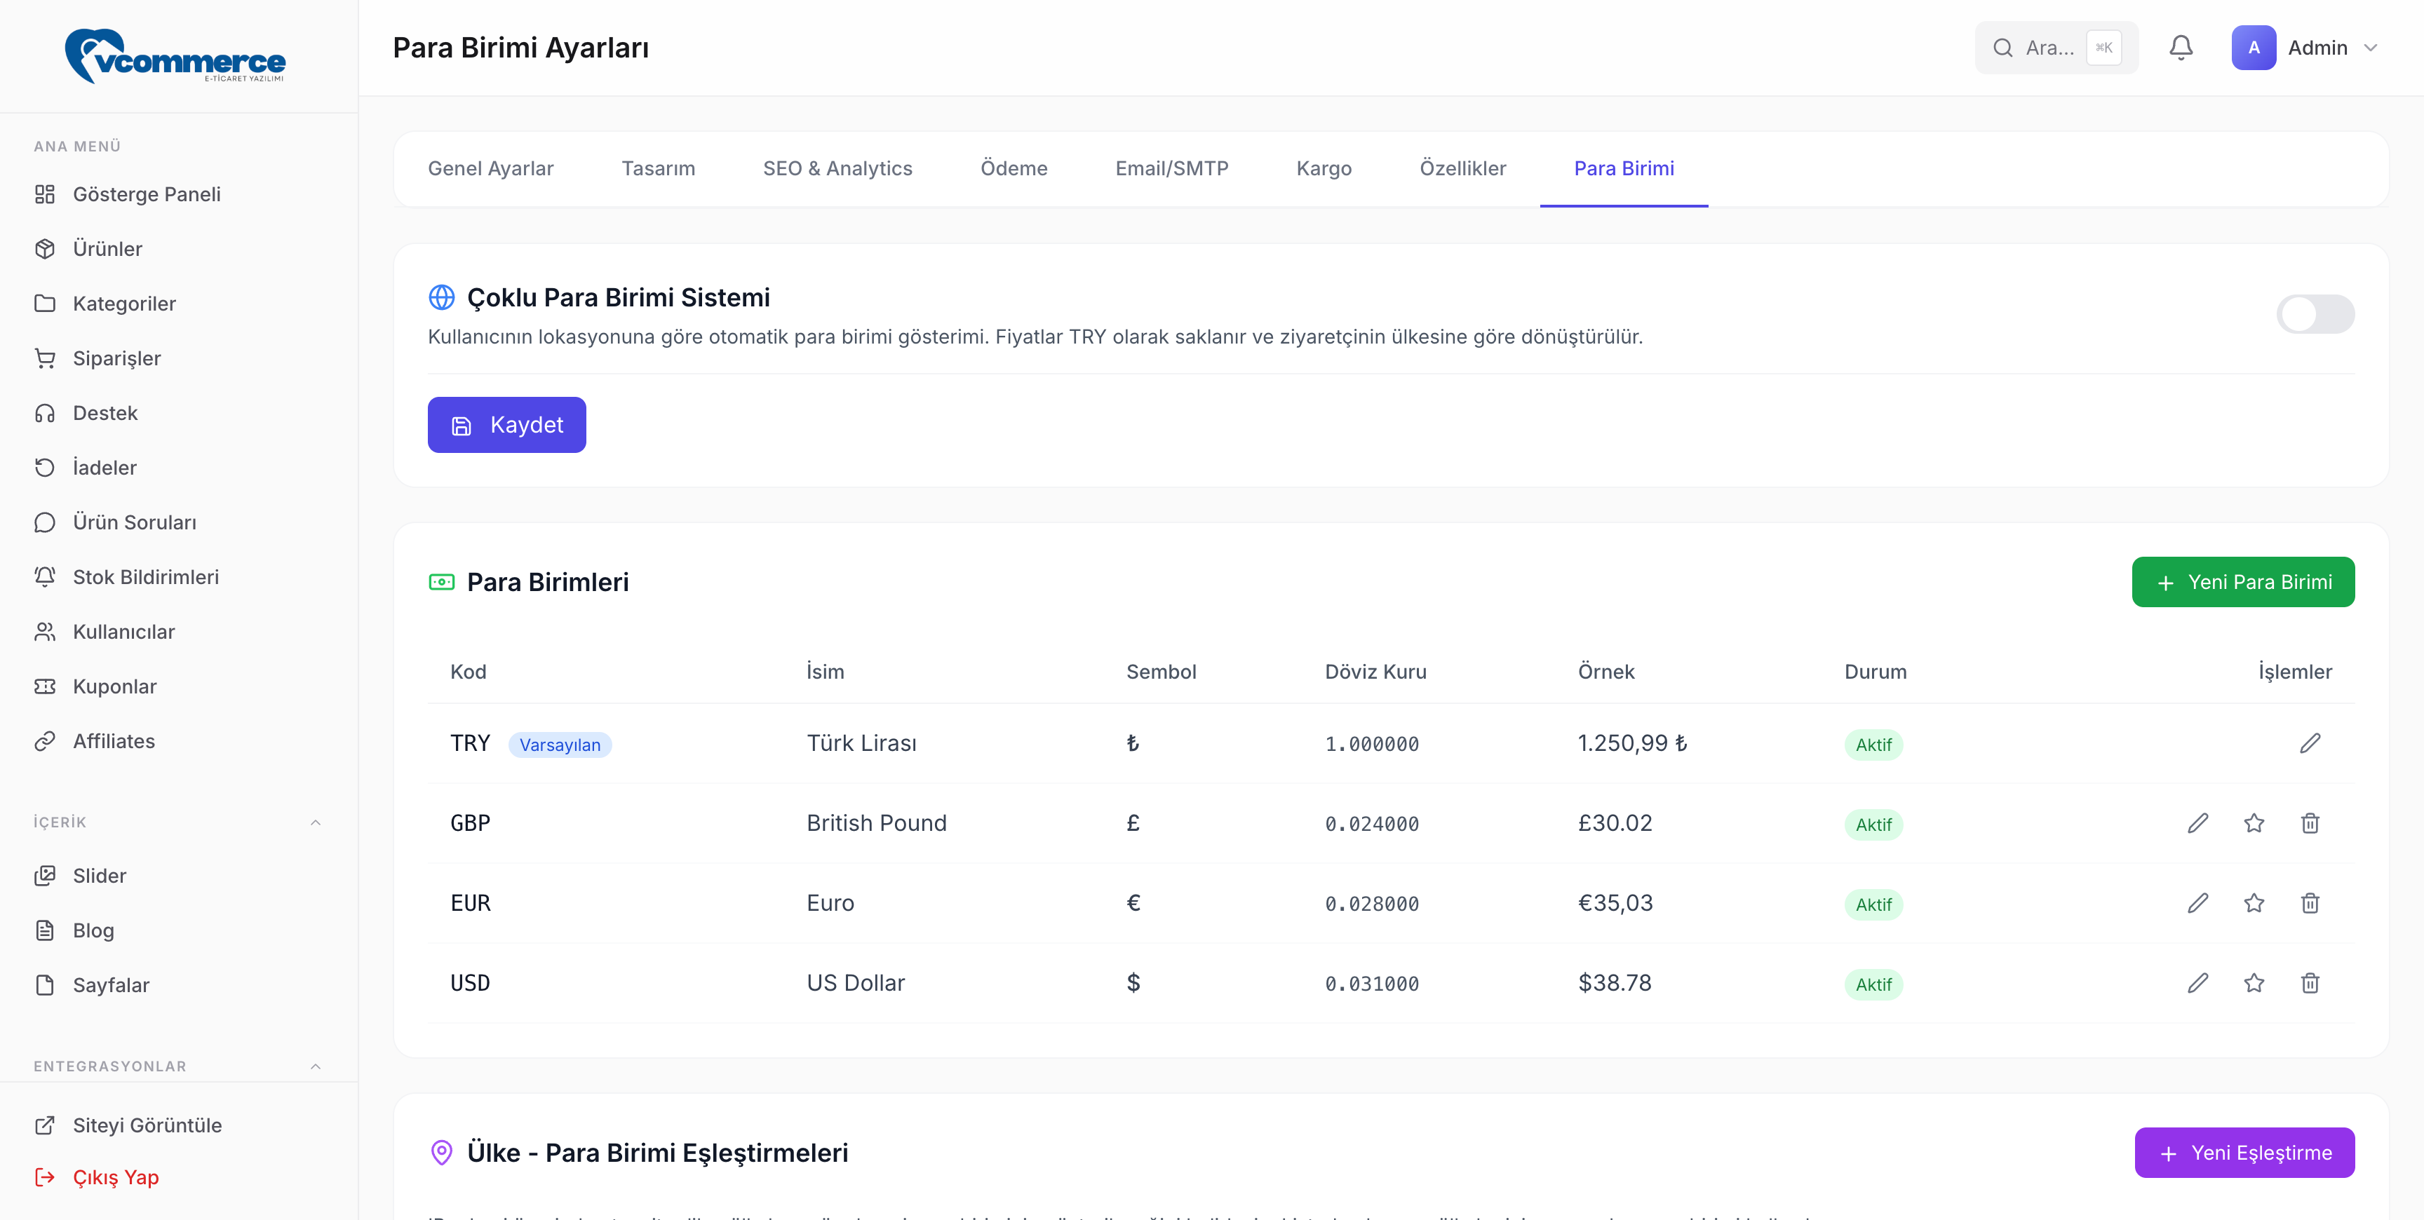This screenshot has width=2424, height=1220.
Task: Edit the Euro currency entry
Action: point(2197,903)
